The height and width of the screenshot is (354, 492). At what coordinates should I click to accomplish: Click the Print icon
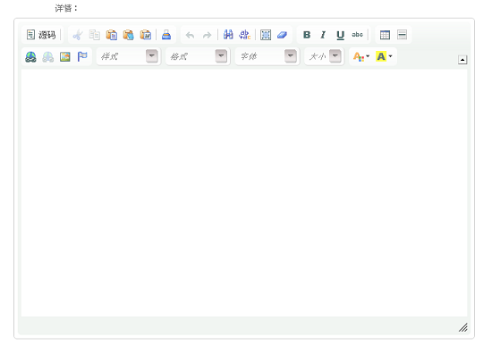click(x=166, y=35)
